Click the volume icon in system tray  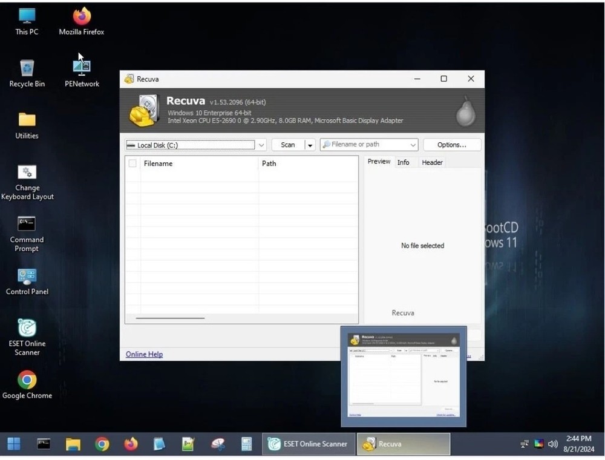[552, 444]
